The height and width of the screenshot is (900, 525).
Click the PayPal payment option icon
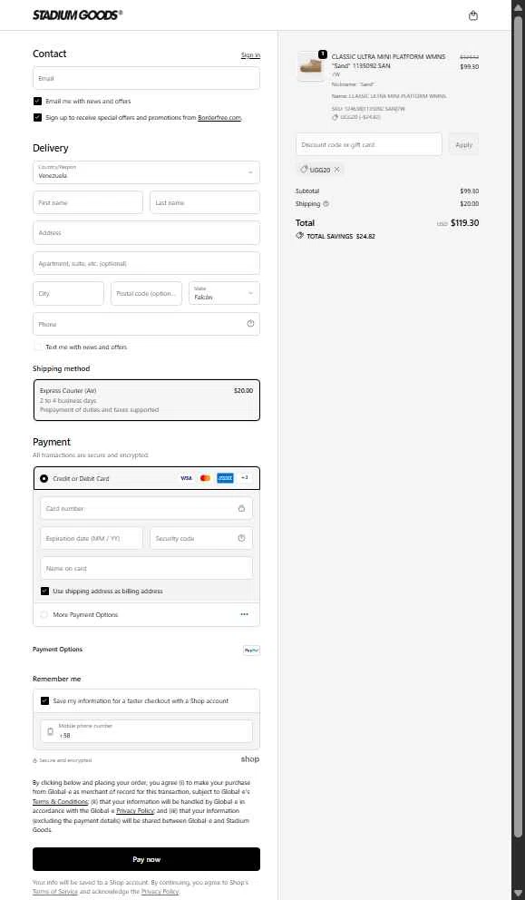251,651
